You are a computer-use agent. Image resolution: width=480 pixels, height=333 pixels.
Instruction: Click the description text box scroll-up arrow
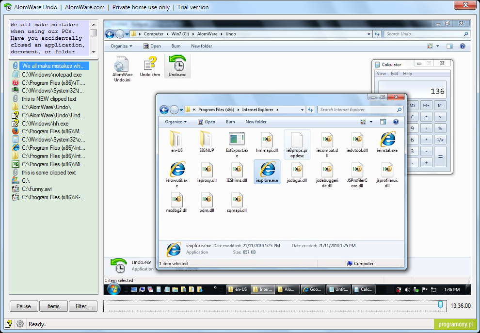(x=94, y=24)
